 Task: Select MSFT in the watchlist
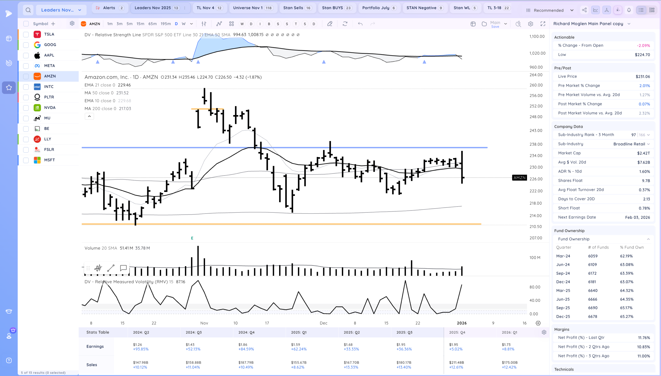(x=49, y=160)
